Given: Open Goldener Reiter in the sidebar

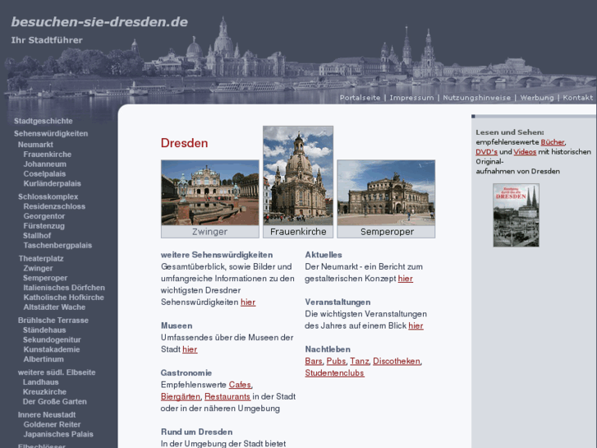Looking at the screenshot, I should click(52, 424).
